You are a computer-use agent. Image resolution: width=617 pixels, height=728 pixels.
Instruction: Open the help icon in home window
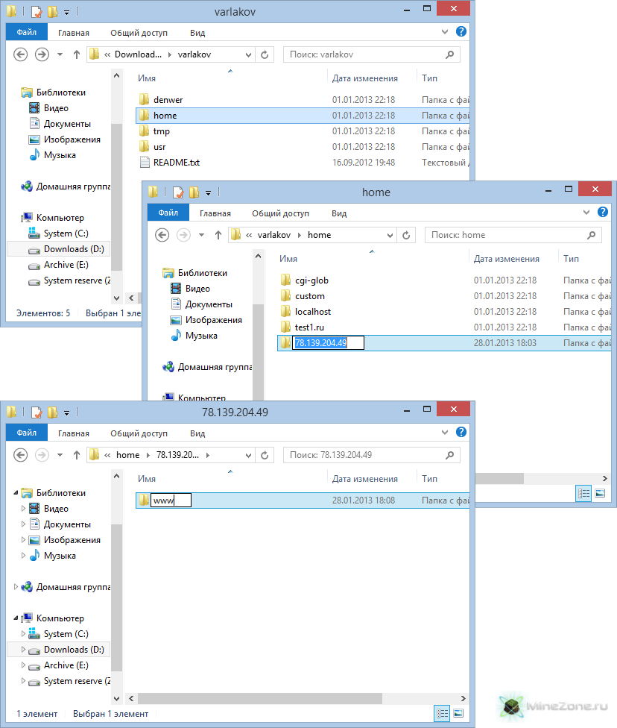point(603,213)
